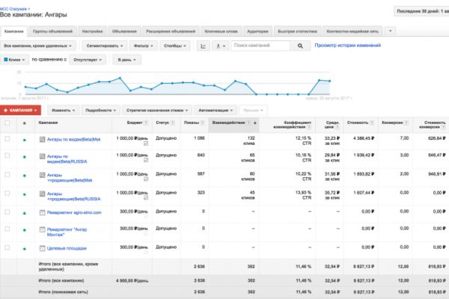The image size is (449, 299).
Task: Click the blue Клики color swatch
Action: click(x=6, y=60)
